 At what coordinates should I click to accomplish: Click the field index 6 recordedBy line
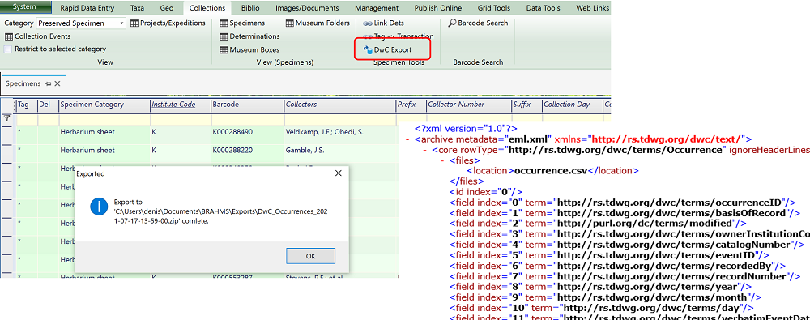coord(617,266)
